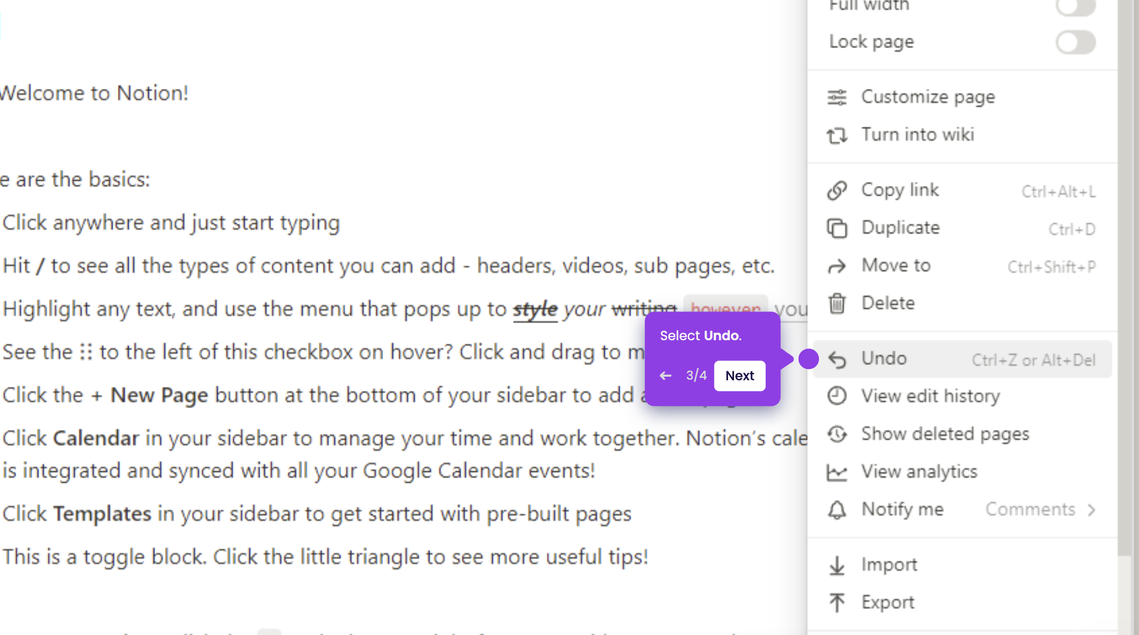Screen dimensions: 1139x635
Task: Click the Delete trash icon
Action: coord(837,303)
